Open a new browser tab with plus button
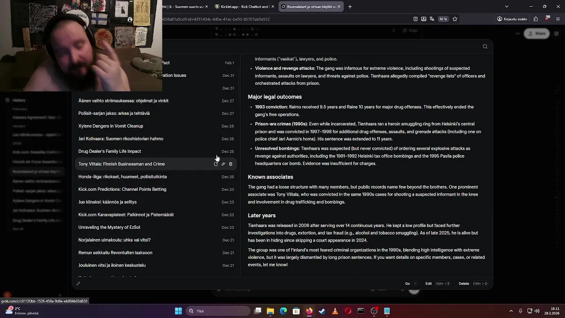The height and width of the screenshot is (318, 565). [350, 7]
